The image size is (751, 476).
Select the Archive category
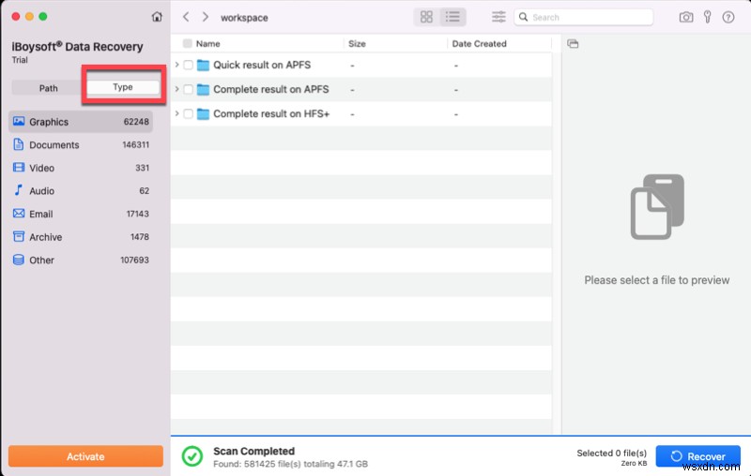coord(81,236)
